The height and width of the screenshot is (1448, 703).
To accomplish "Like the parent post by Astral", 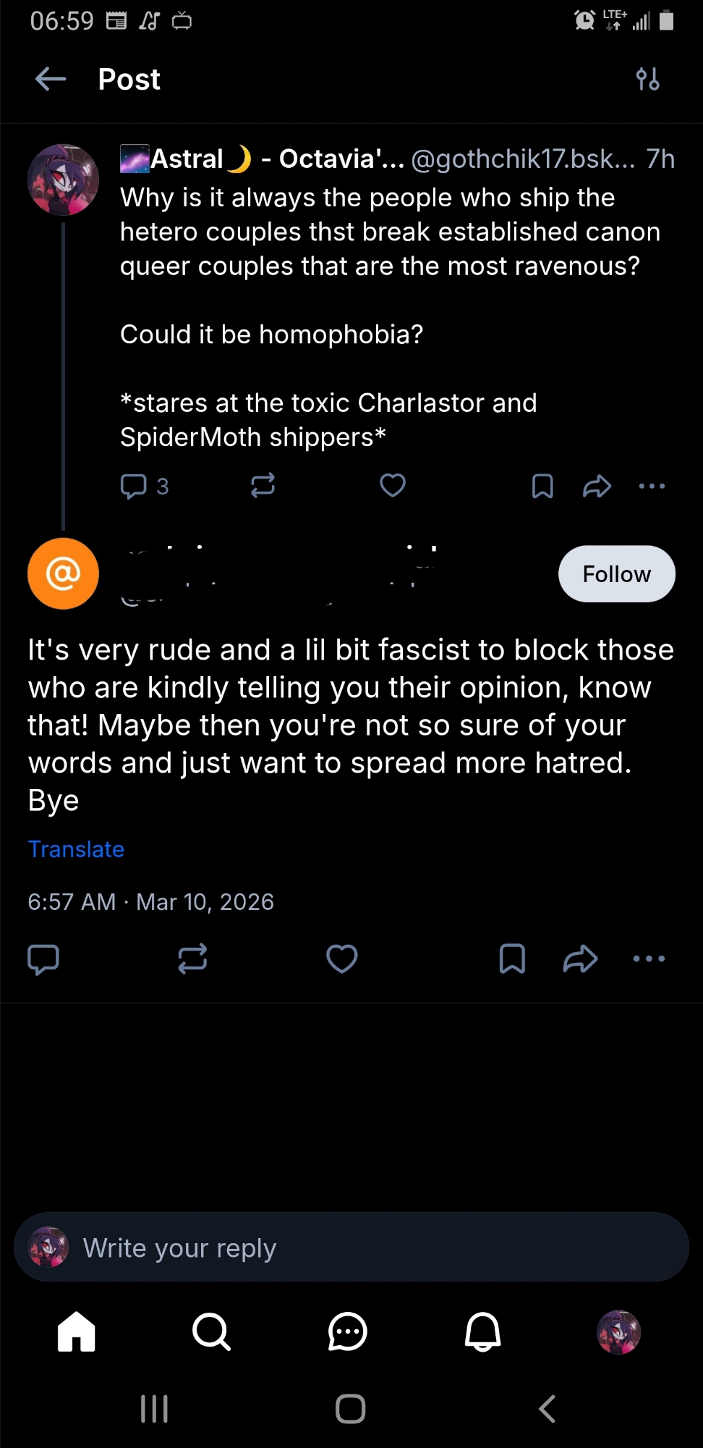I will 393,485.
